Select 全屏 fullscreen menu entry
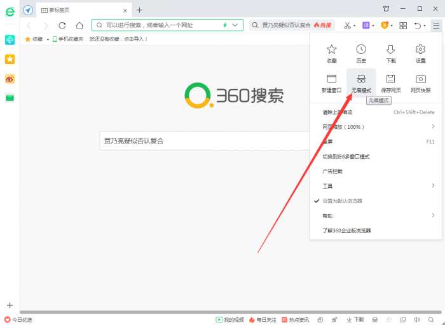Screen dimensions: 445x325 coord(376,142)
